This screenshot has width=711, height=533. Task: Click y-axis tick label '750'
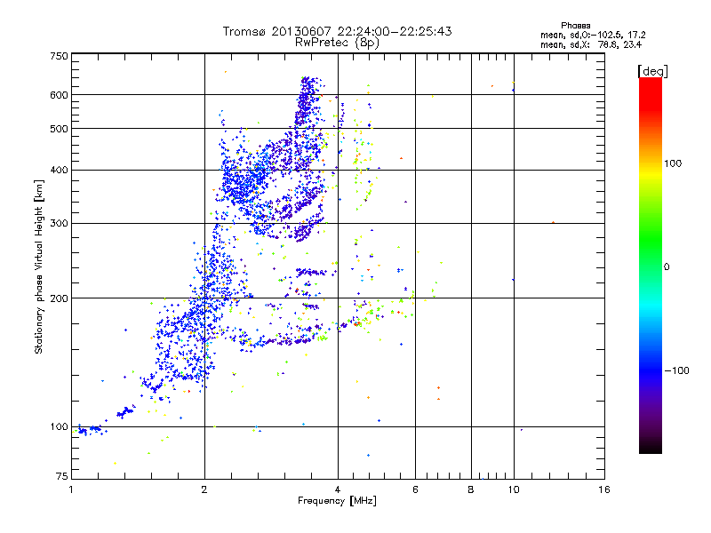59,56
